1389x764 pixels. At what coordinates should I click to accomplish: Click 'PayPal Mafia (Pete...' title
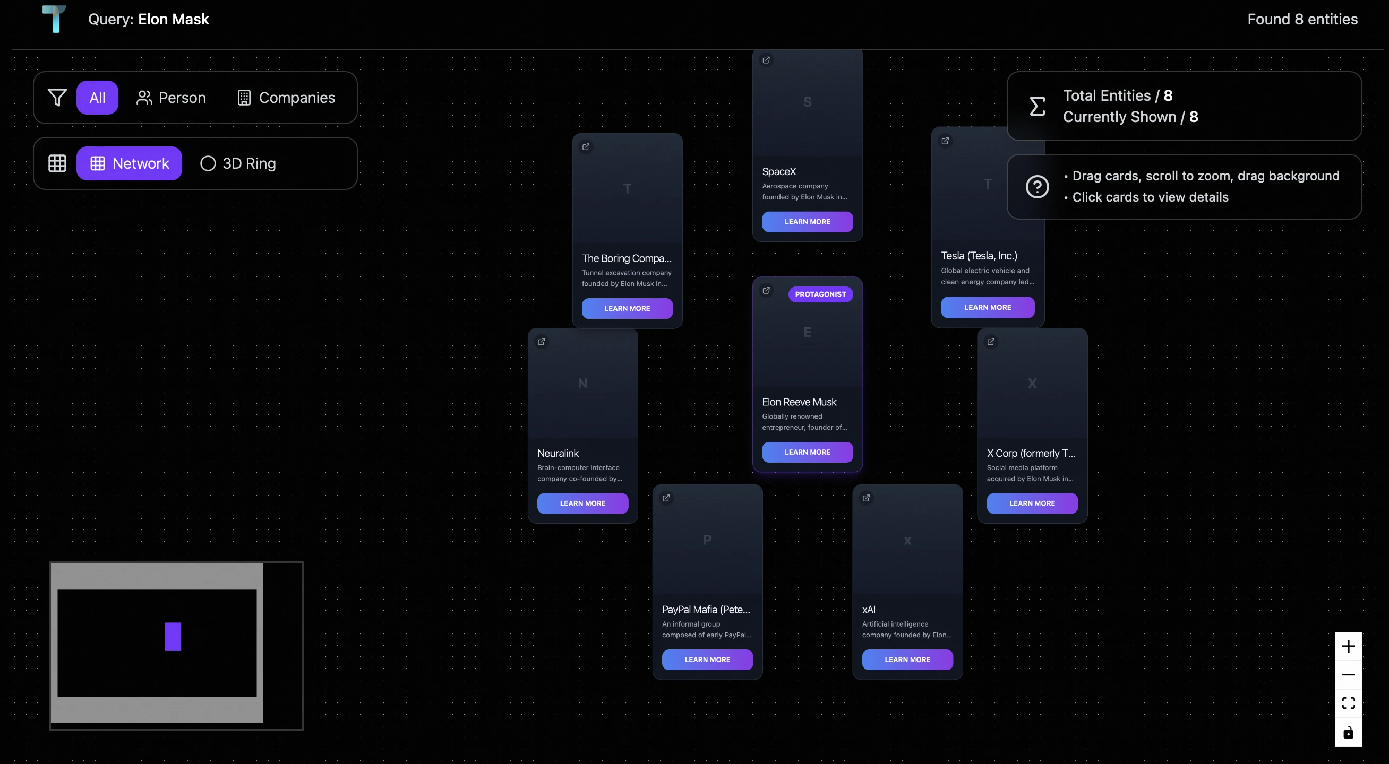(706, 610)
